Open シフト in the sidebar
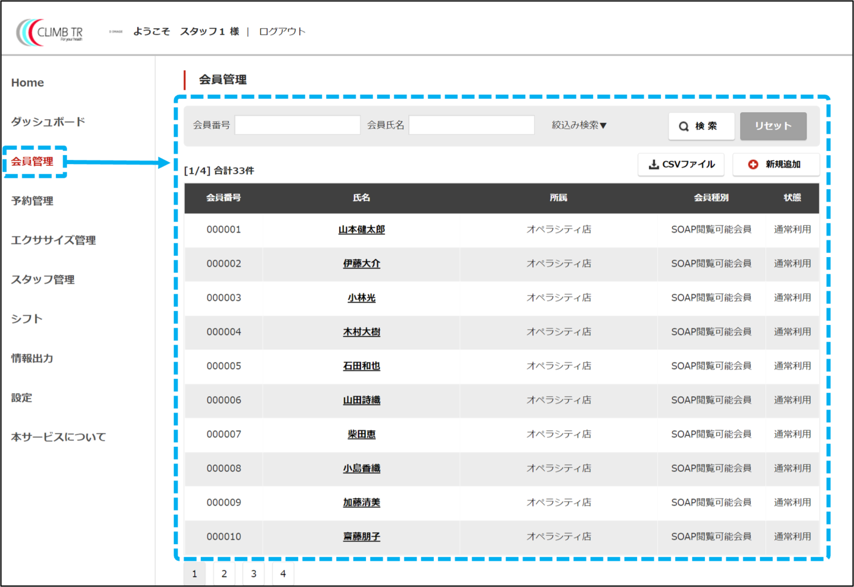Image resolution: width=854 pixels, height=587 pixels. 27,319
